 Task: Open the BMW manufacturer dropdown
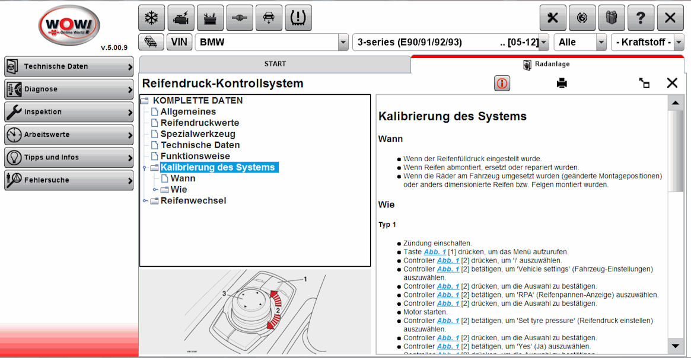coord(343,42)
